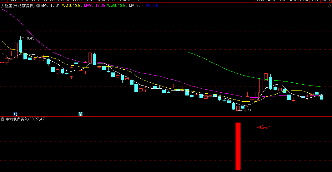
Task: Select the magenta MA20: 13.05 label
Action: 94,6
